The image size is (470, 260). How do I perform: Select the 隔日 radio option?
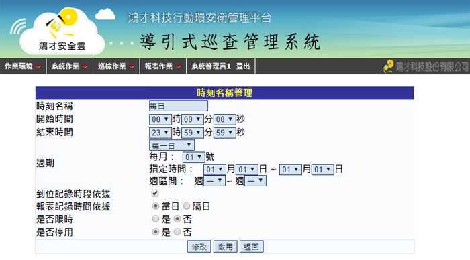click(187, 206)
